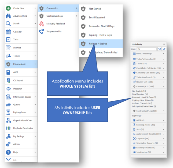Click the Create New plus icon
Image resolution: width=173 pixels, height=168 pixels.
(8, 8)
